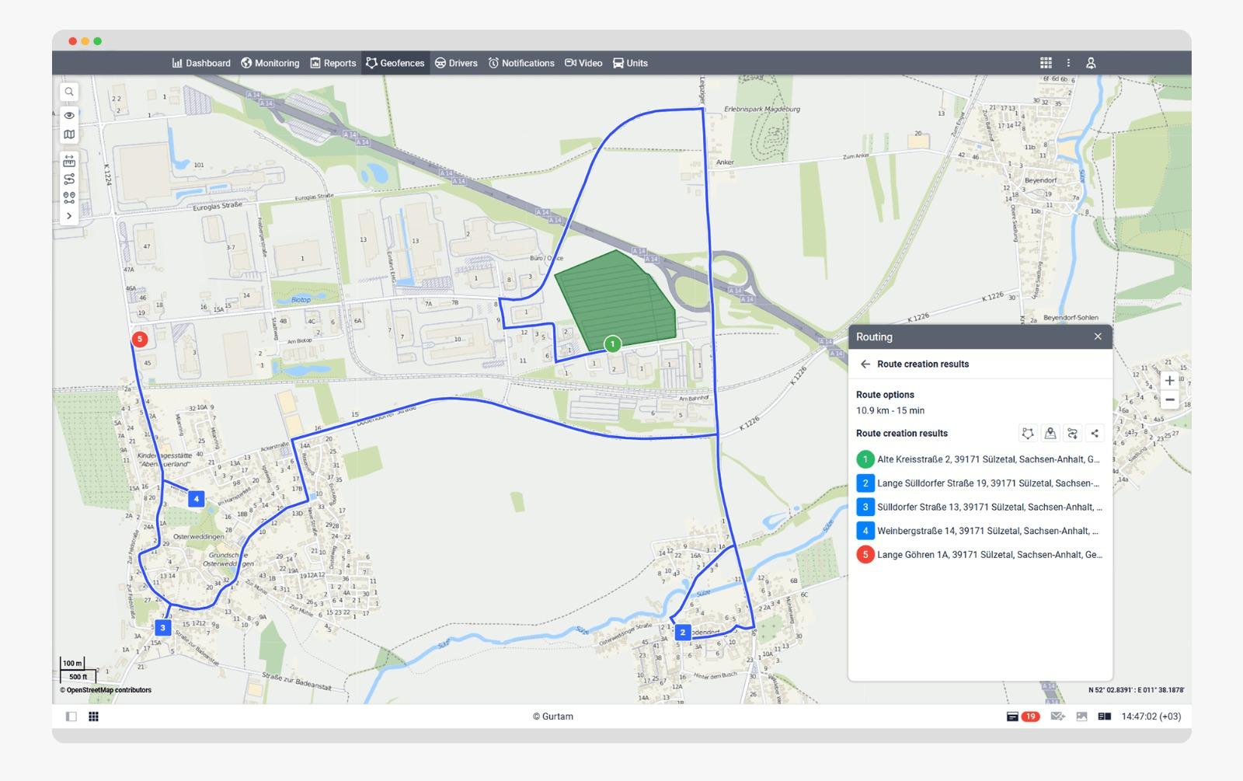Screen dimensions: 1243x781
Task: Open the search tool on the map sidebar
Action: (x=68, y=92)
